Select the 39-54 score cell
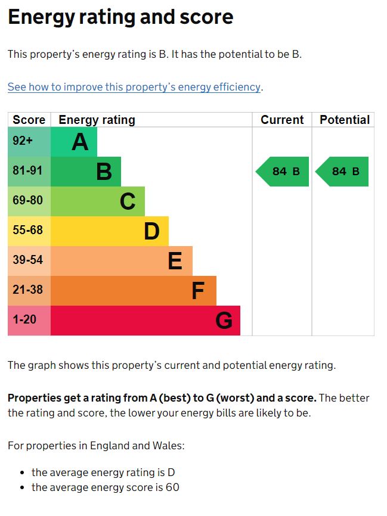Viewport: 387px width, 516px height. [29, 261]
